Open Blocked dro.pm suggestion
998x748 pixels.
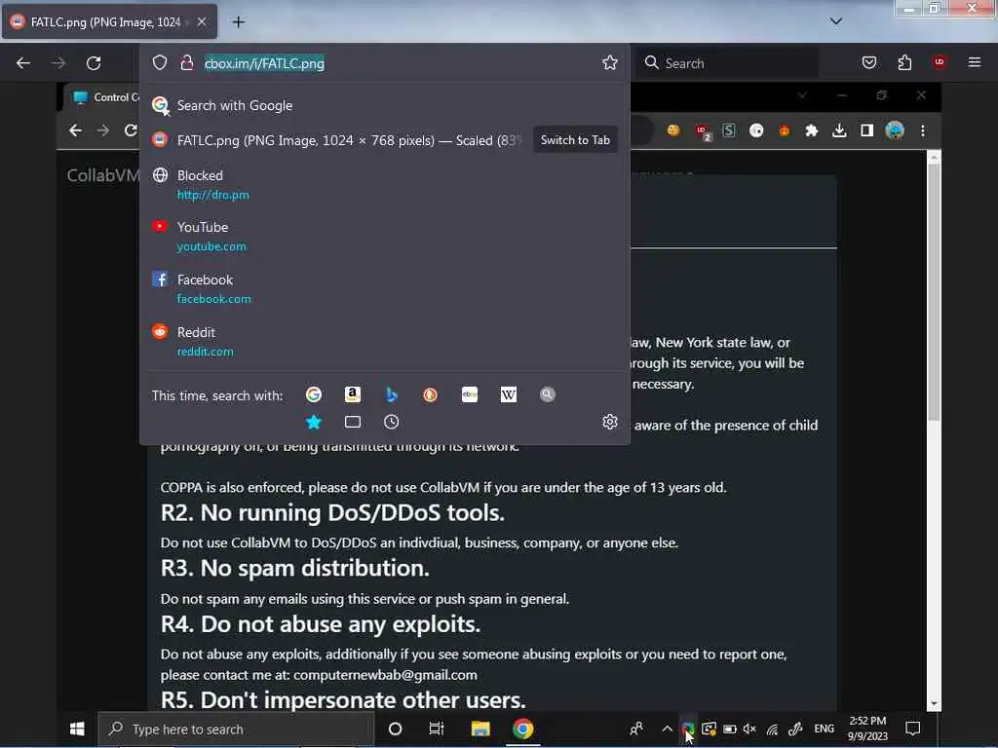384,184
